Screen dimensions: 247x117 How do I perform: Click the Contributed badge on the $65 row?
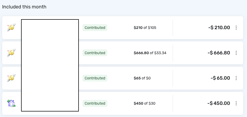95,78
